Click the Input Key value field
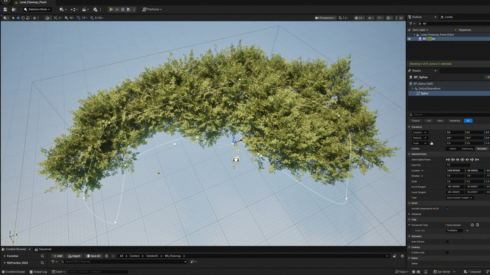The height and width of the screenshot is (275, 490). [x=458, y=165]
